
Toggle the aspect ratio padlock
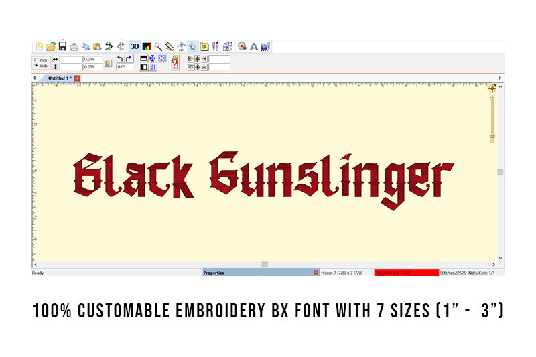point(108,63)
